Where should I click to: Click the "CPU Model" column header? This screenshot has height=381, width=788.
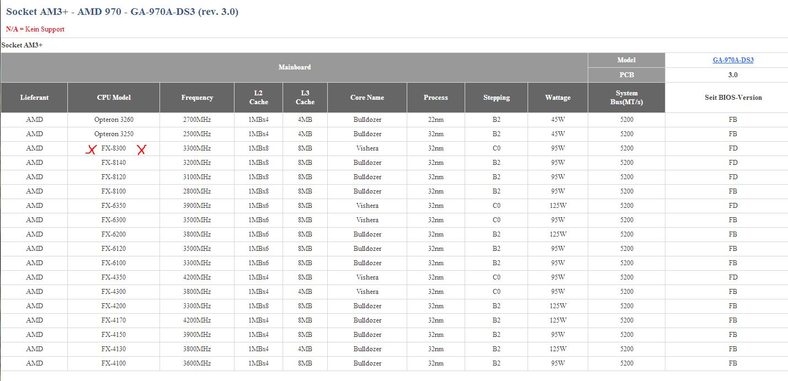(x=114, y=98)
